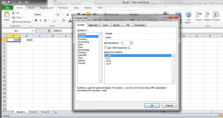Click Select All corner of the grid

pos(4,36)
